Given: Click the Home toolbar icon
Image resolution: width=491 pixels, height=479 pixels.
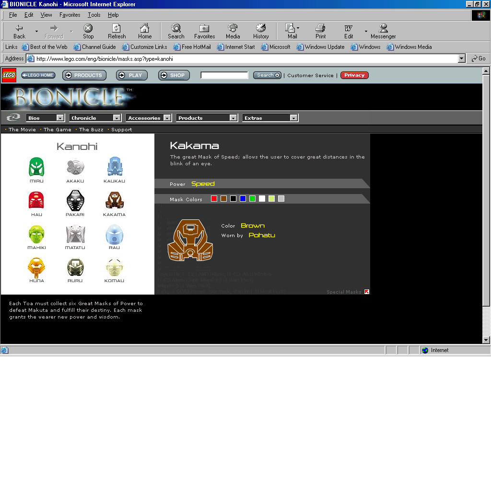Looking at the screenshot, I should (x=145, y=31).
